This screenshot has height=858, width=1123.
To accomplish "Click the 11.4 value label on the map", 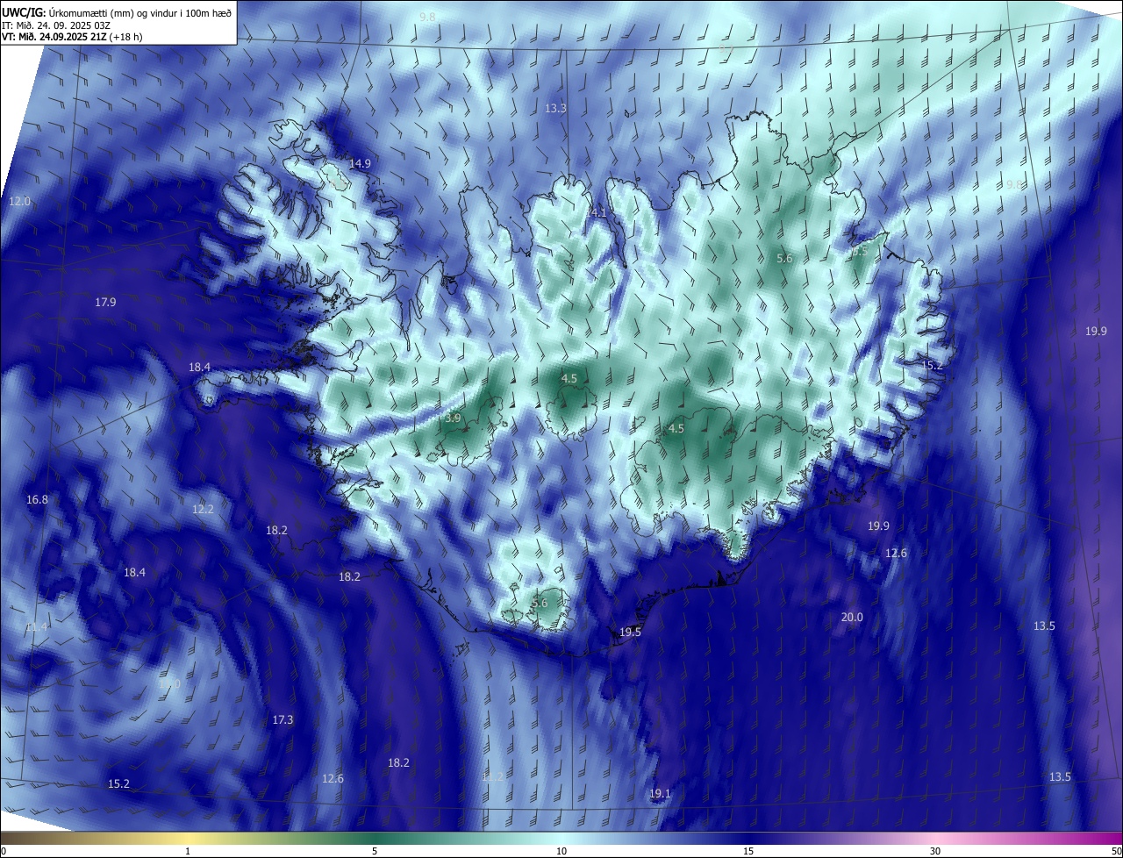I will point(37,627).
